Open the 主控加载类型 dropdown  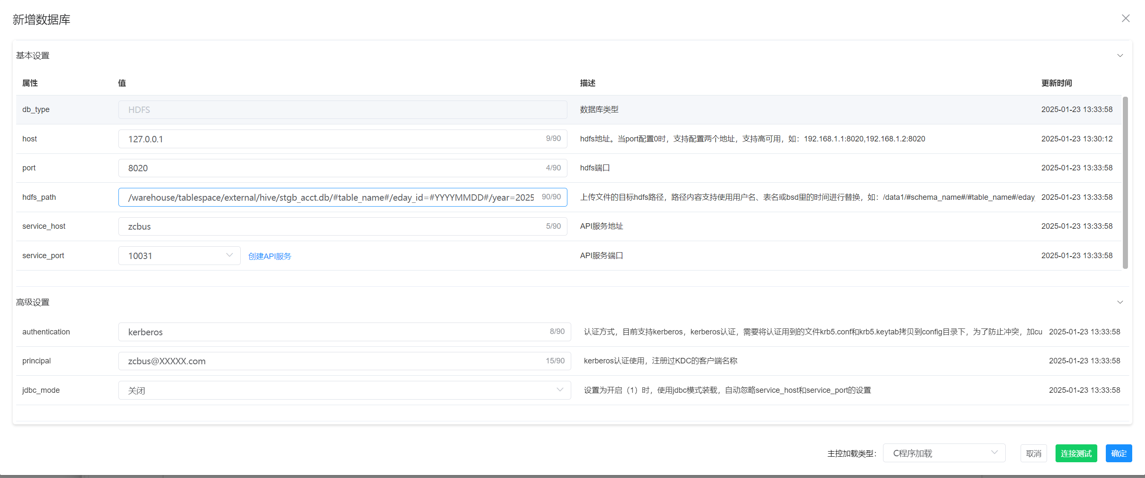[x=944, y=453]
